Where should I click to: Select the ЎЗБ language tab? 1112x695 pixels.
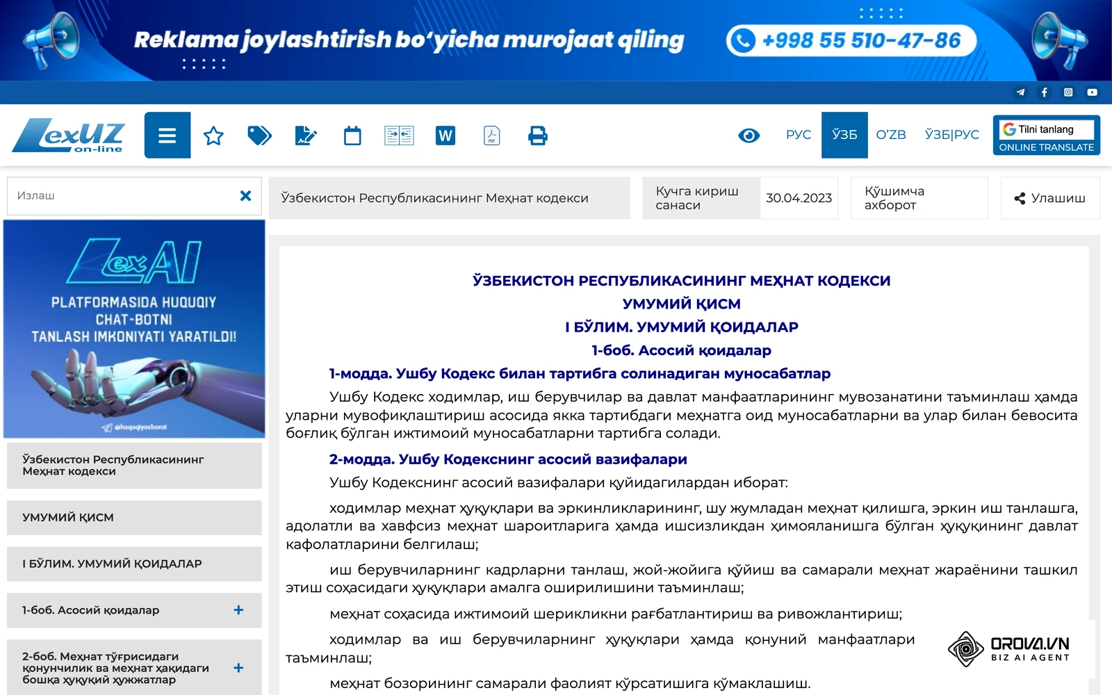pyautogui.click(x=844, y=135)
